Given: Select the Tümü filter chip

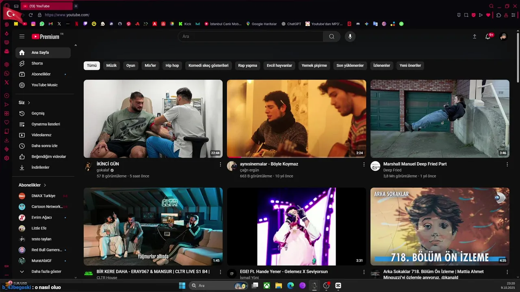Looking at the screenshot, I should point(92,65).
